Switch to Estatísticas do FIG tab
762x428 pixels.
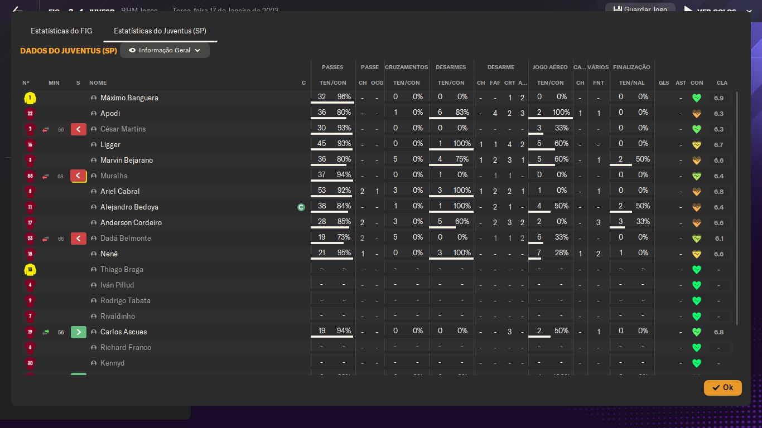tap(61, 31)
